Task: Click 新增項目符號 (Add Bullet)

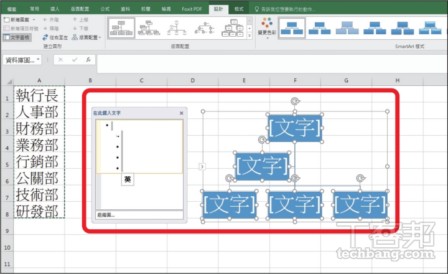Action: pos(21,28)
